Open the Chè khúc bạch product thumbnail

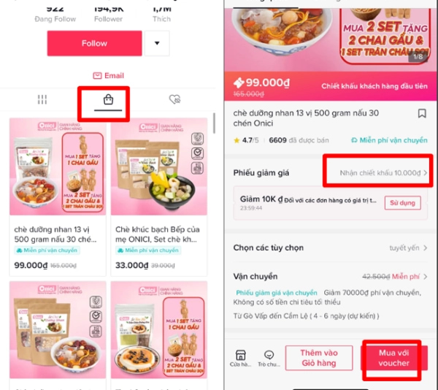click(x=159, y=167)
